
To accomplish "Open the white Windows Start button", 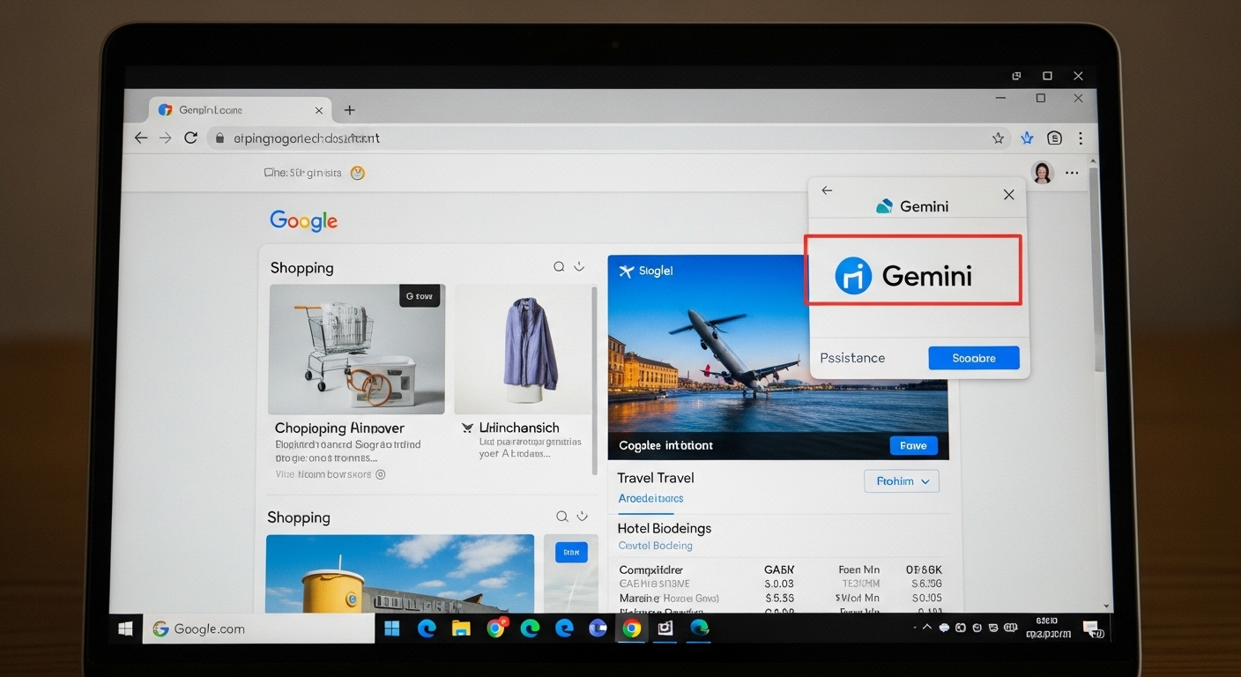I will (x=125, y=629).
